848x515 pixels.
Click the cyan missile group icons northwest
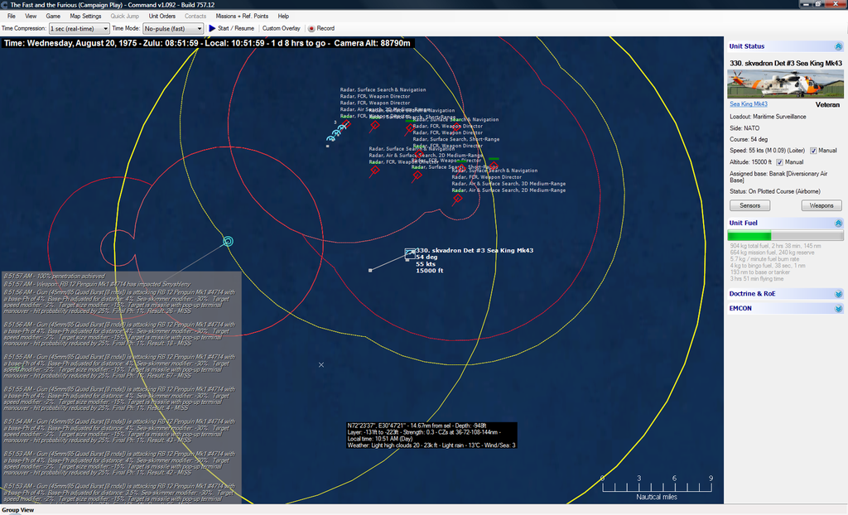pyautogui.click(x=335, y=133)
